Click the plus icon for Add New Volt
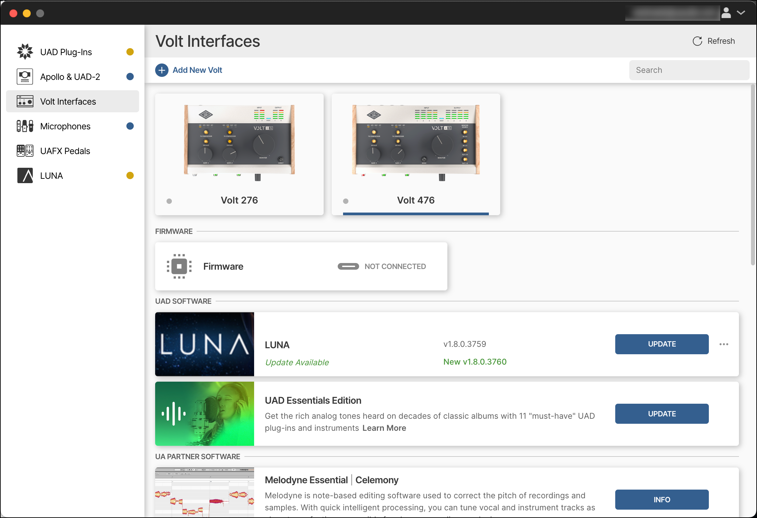The height and width of the screenshot is (518, 757). click(162, 70)
